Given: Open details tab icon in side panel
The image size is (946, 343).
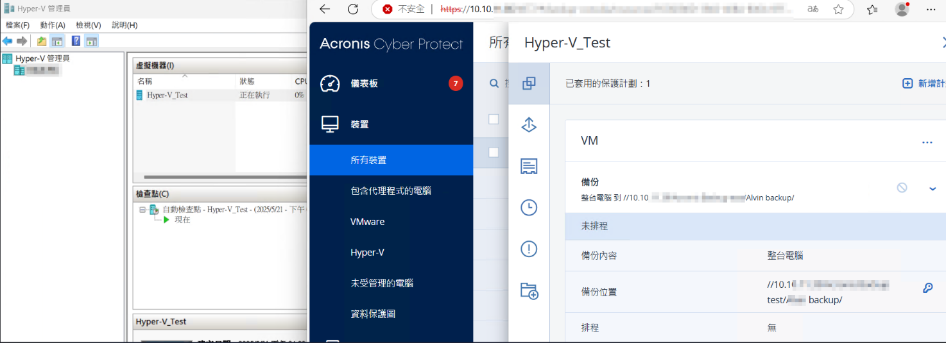Looking at the screenshot, I should point(529,166).
